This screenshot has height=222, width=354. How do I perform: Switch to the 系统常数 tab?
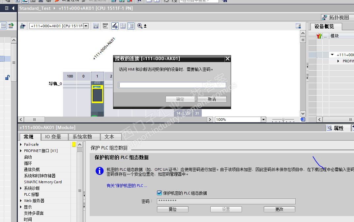pyautogui.click(x=84, y=137)
